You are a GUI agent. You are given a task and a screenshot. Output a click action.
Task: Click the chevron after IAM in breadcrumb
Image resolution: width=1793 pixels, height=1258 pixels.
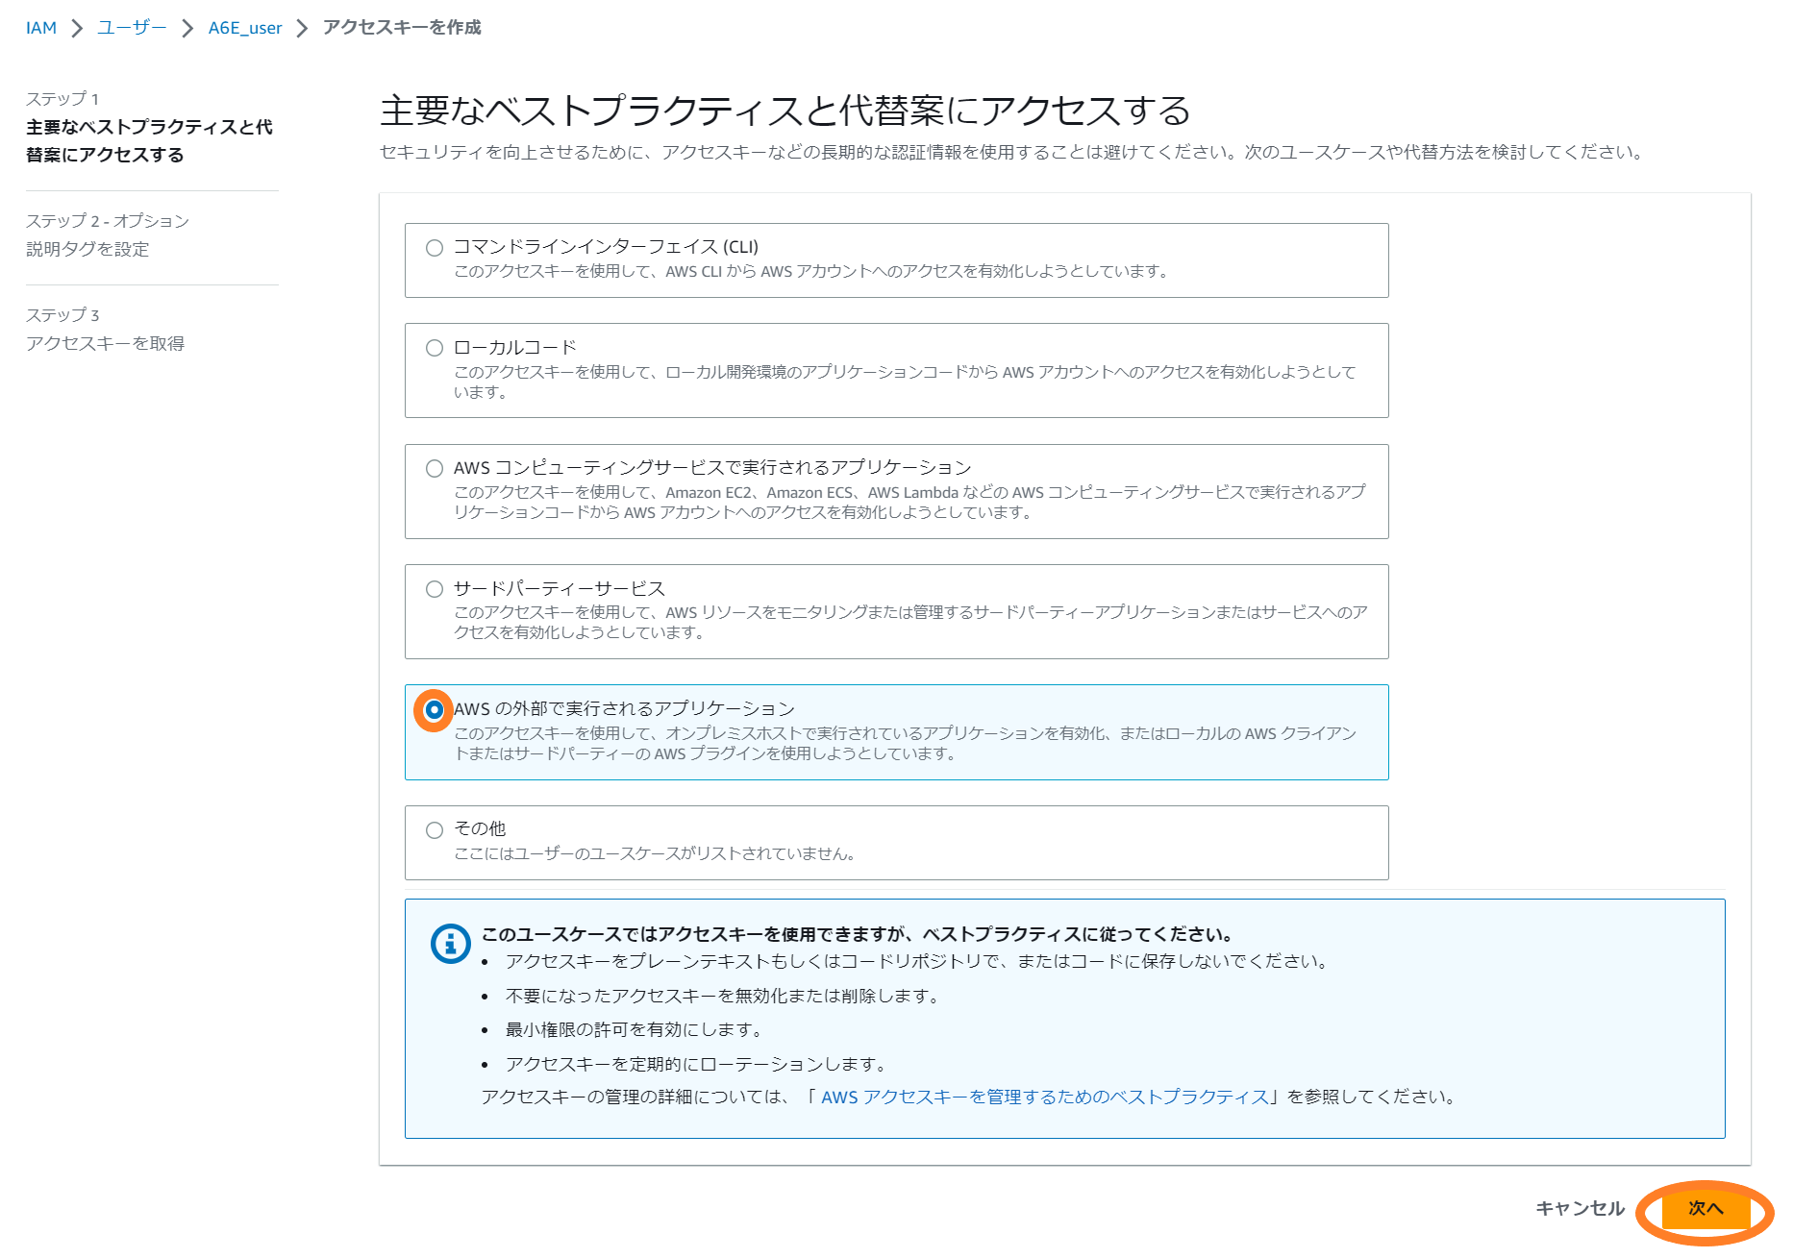click(x=77, y=28)
